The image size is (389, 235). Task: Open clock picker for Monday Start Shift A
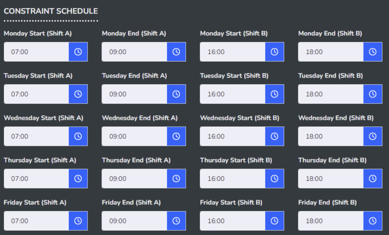pyautogui.click(x=78, y=52)
